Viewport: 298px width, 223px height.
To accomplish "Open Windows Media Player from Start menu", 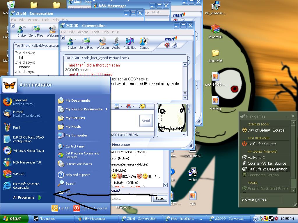I will (29, 151).
